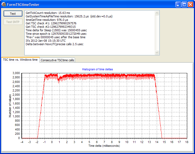Click the 3,000 y-axis tick label
195x154 pixels.
[x=16, y=73]
